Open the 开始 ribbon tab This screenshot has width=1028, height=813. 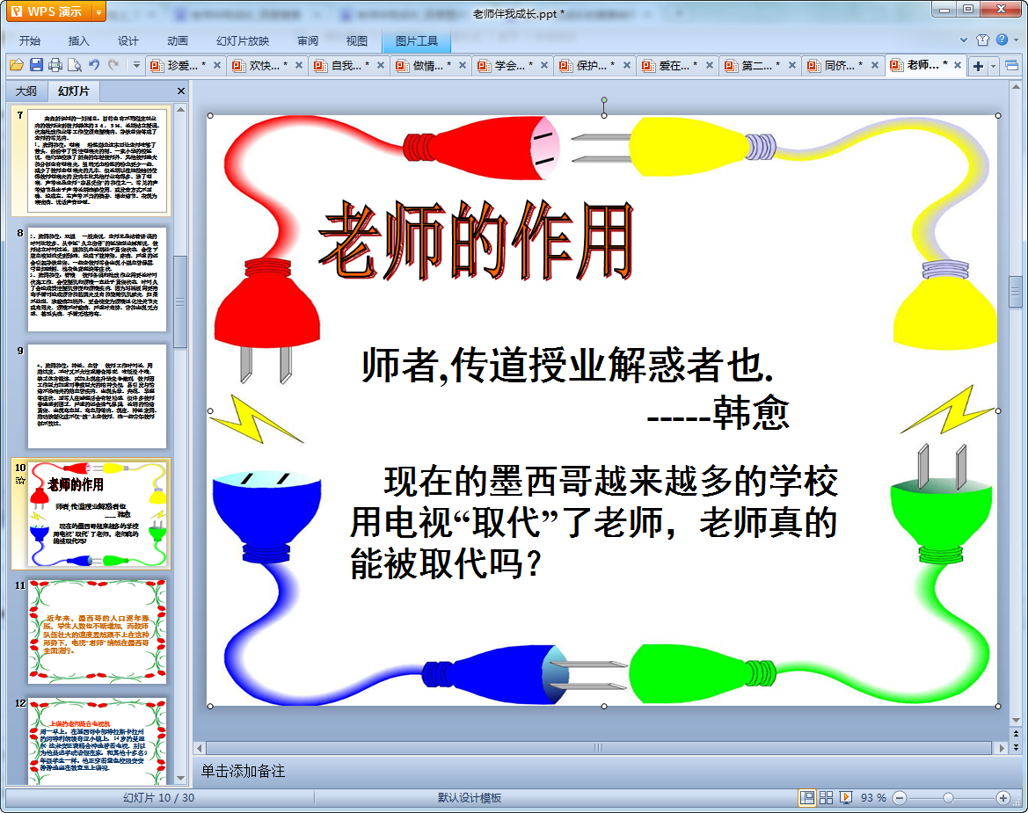tap(30, 40)
